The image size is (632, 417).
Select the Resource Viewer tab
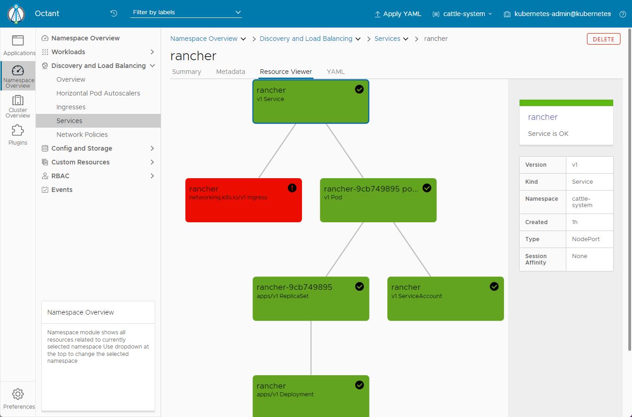[285, 72]
